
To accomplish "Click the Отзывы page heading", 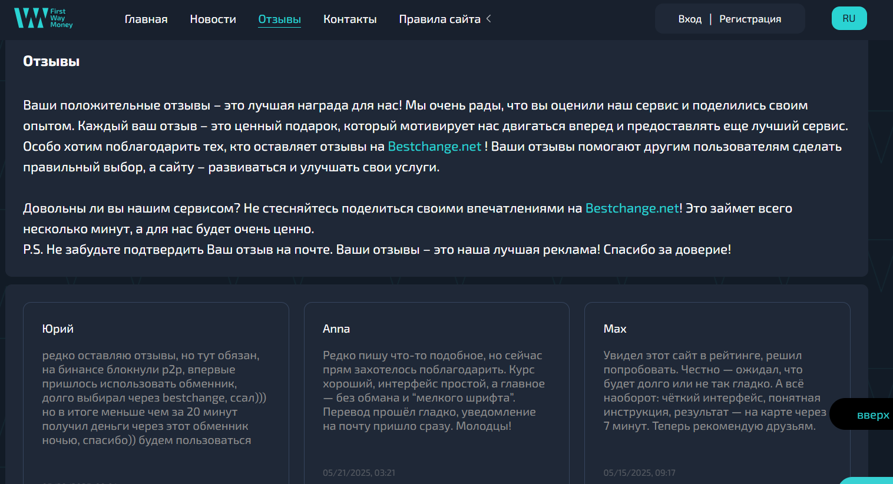I will coord(51,61).
